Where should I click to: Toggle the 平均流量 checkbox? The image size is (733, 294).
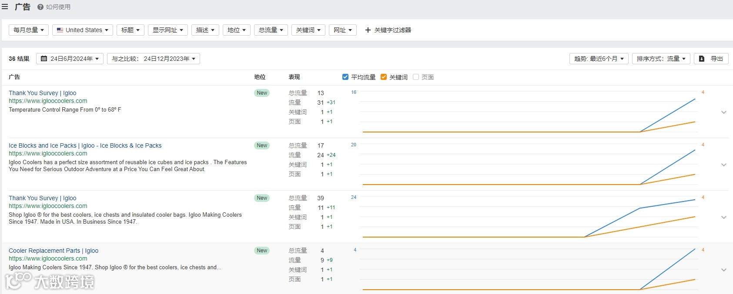click(345, 77)
